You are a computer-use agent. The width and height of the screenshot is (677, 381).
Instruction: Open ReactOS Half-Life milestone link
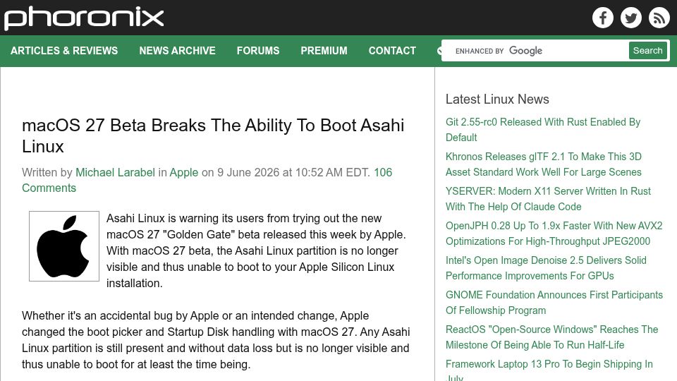[551, 337]
